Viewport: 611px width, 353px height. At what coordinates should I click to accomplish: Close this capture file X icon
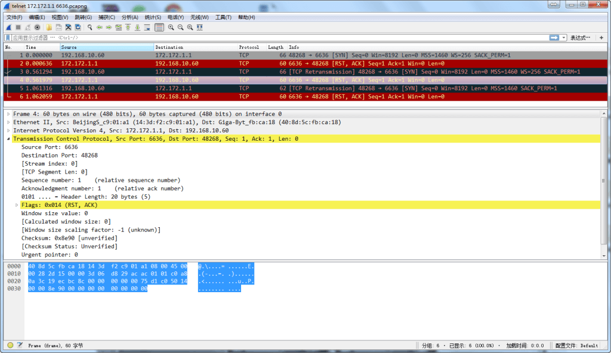pyautogui.click(x=68, y=27)
